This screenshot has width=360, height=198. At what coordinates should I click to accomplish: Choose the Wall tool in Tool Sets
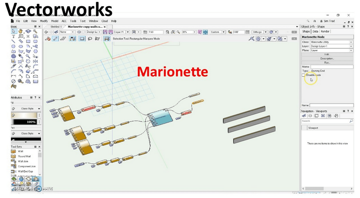click(x=21, y=151)
